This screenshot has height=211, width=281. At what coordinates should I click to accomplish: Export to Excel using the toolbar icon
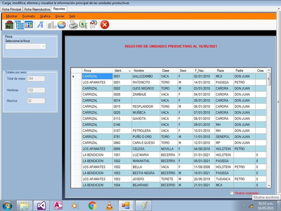(x=83, y=25)
